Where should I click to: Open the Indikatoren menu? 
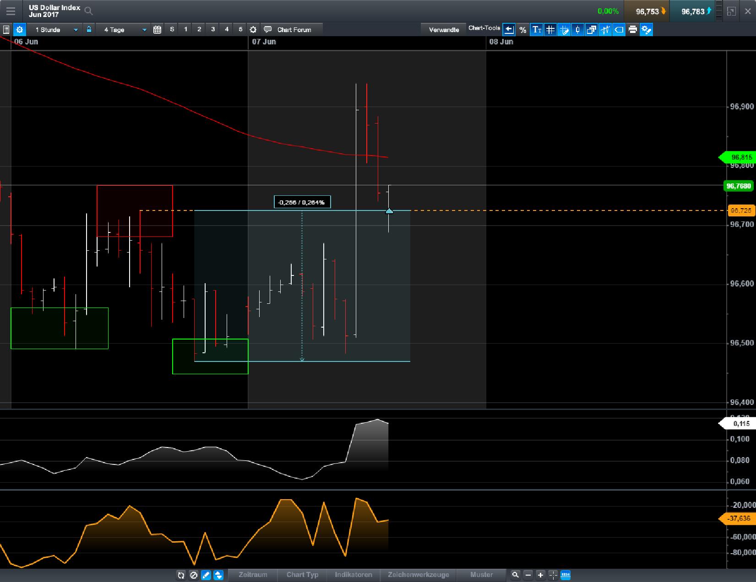tap(353, 575)
